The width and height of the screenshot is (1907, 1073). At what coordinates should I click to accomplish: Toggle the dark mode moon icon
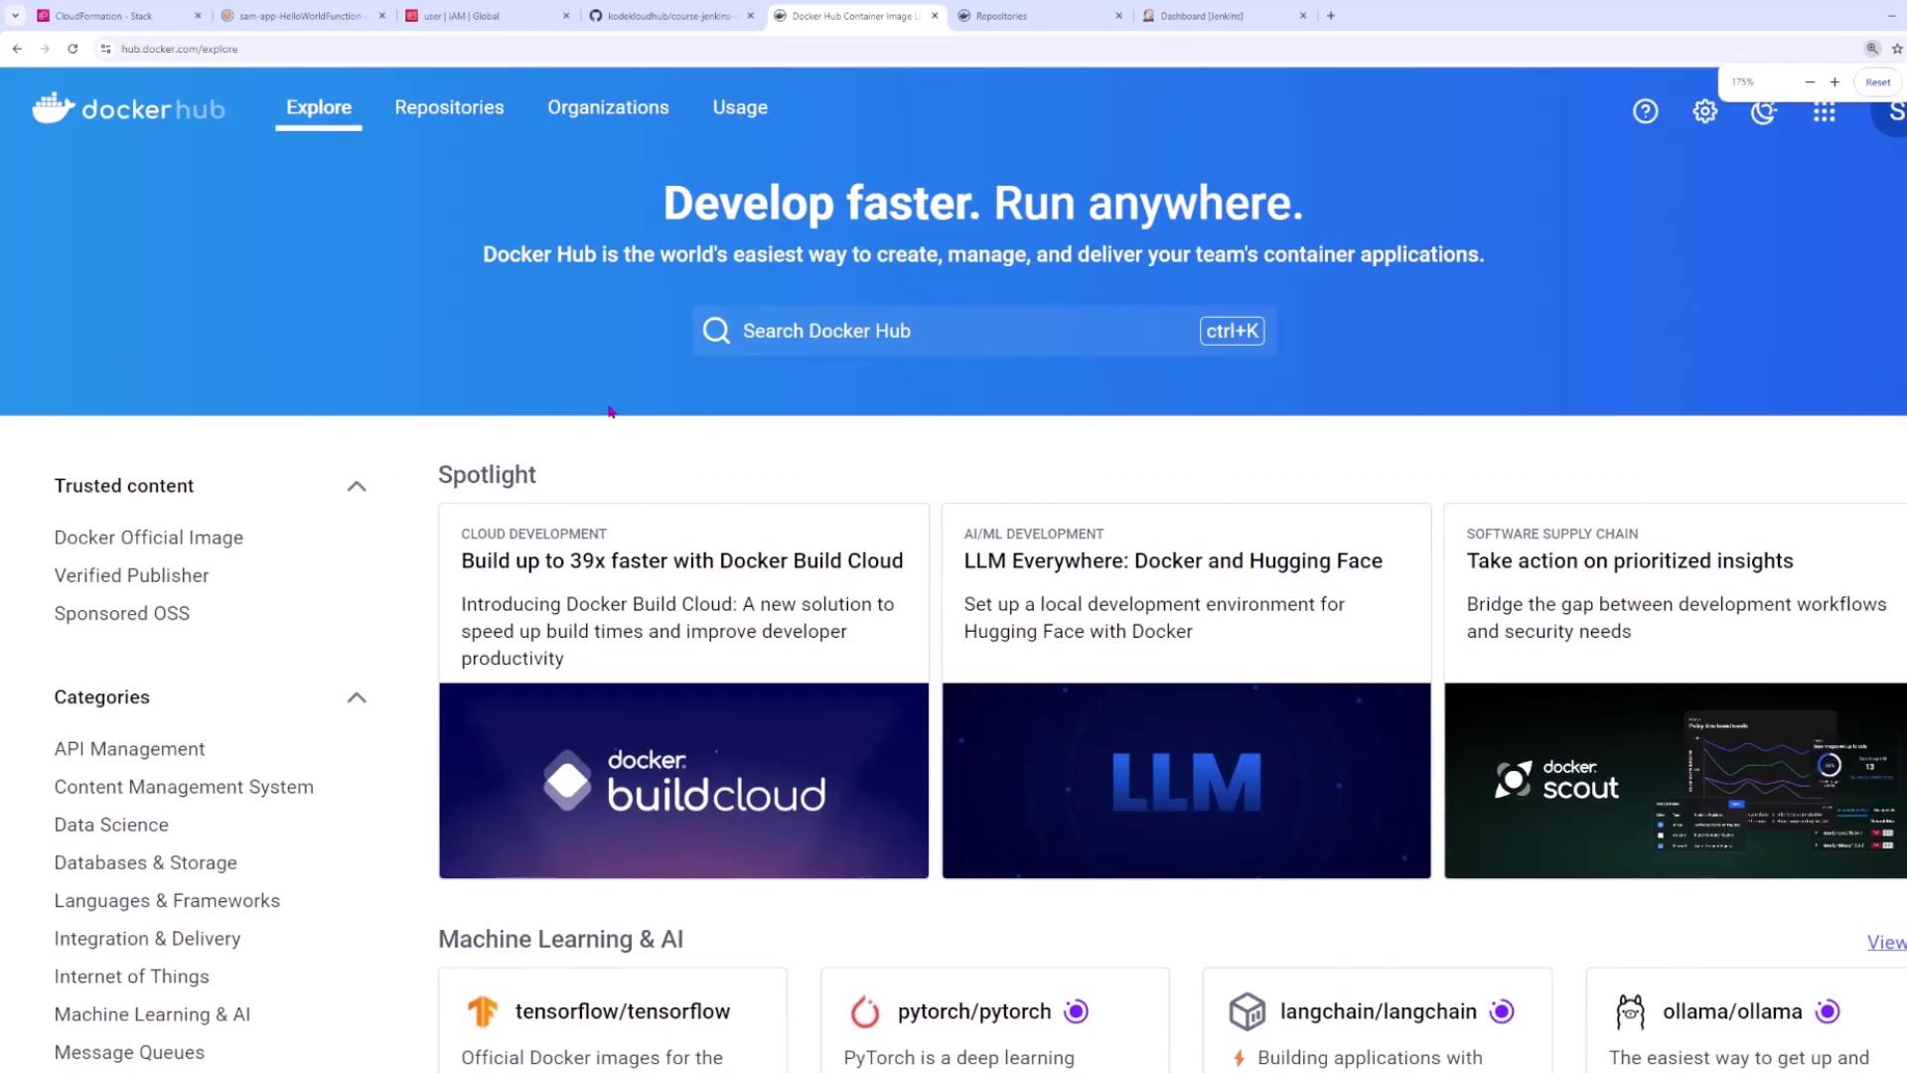click(1764, 111)
